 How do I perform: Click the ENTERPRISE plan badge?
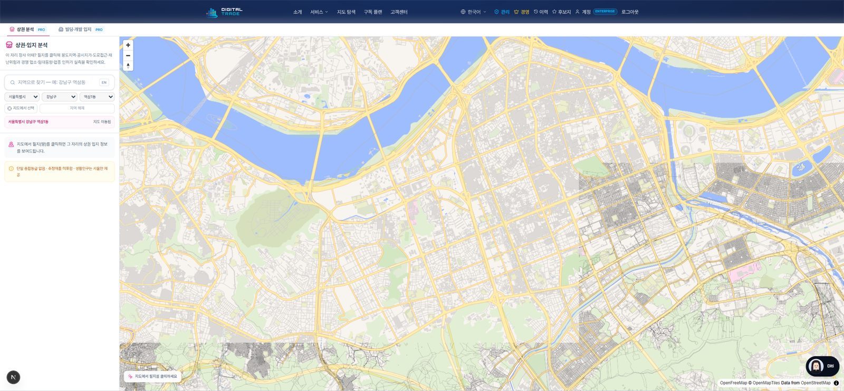pyautogui.click(x=605, y=11)
